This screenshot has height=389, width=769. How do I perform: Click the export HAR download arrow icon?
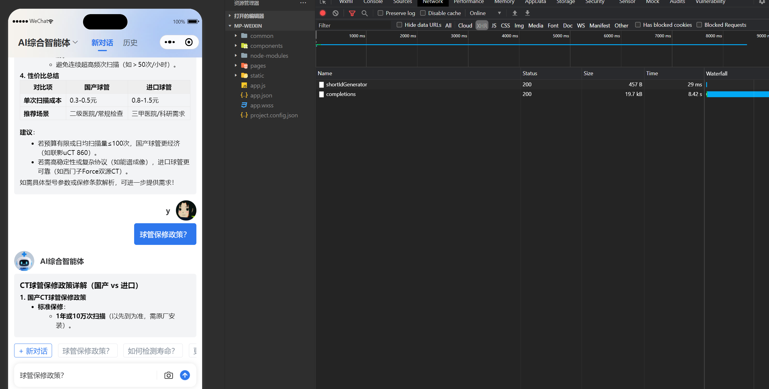coord(528,13)
